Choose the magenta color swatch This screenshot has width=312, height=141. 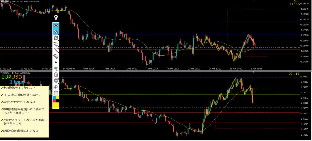coord(54,101)
